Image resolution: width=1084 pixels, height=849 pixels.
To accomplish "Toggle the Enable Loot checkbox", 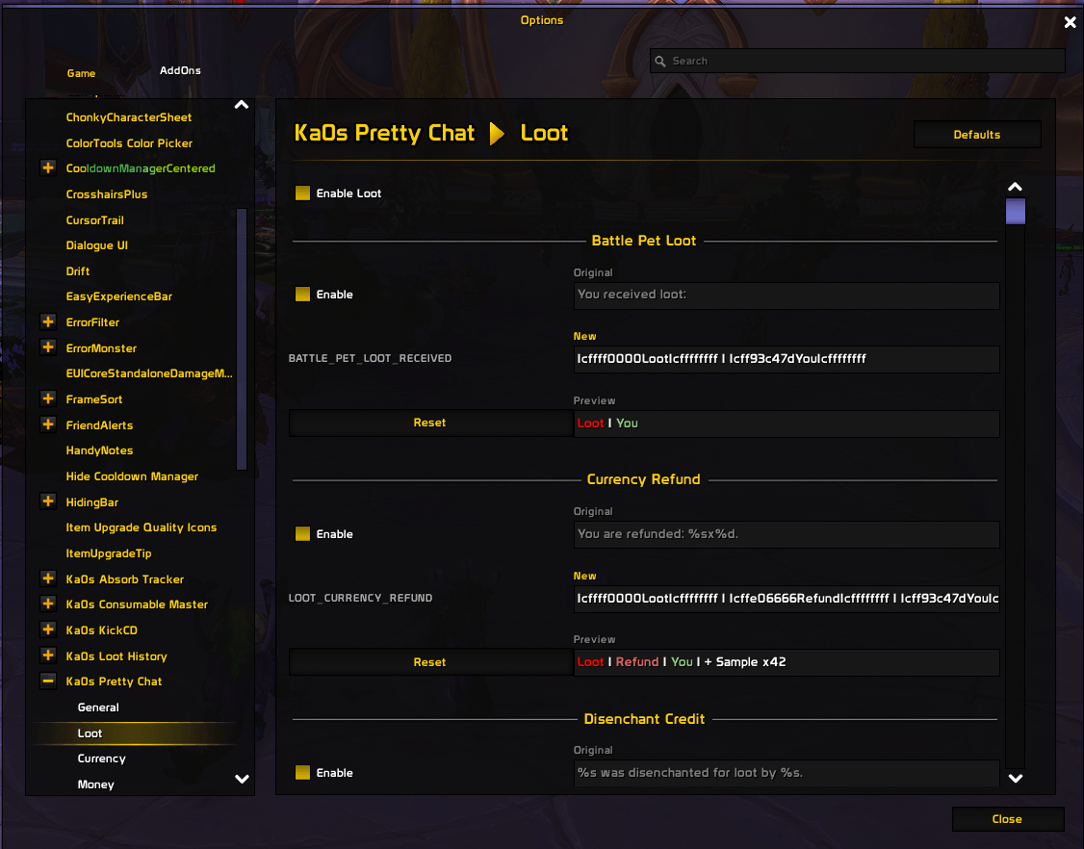I will click(x=303, y=193).
